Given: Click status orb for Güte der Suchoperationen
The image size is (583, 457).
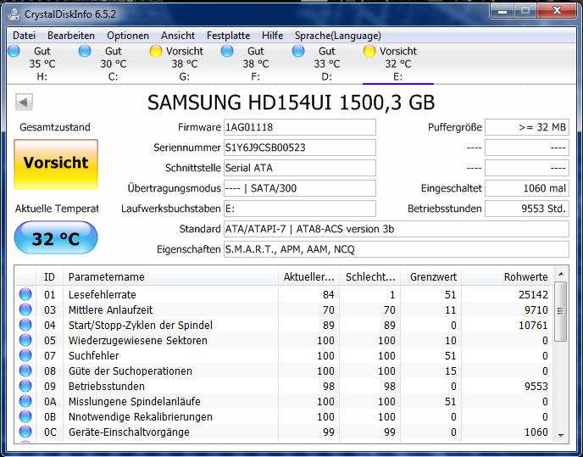Looking at the screenshot, I should click(x=25, y=371).
